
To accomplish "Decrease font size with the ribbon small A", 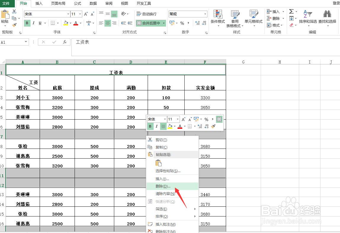I will pos(92,14).
